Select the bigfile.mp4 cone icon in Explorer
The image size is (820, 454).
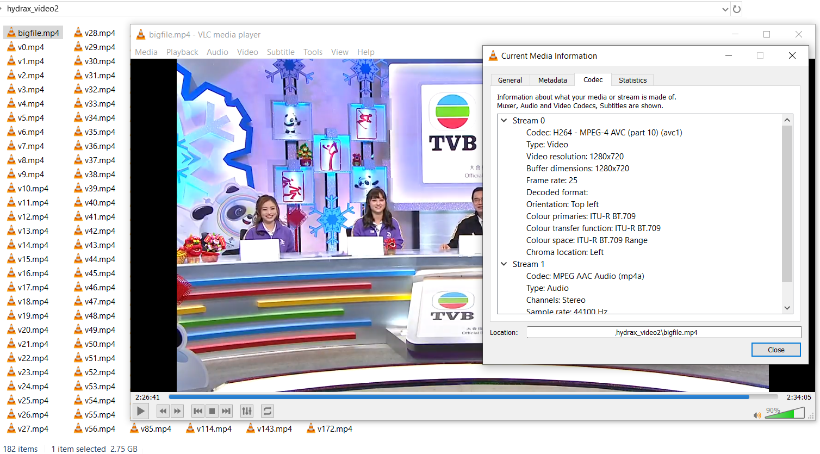(11, 33)
